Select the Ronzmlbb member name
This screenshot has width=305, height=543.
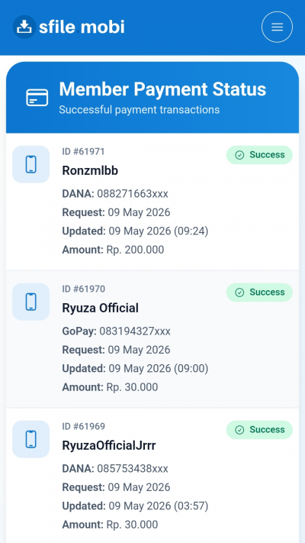[x=90, y=171]
